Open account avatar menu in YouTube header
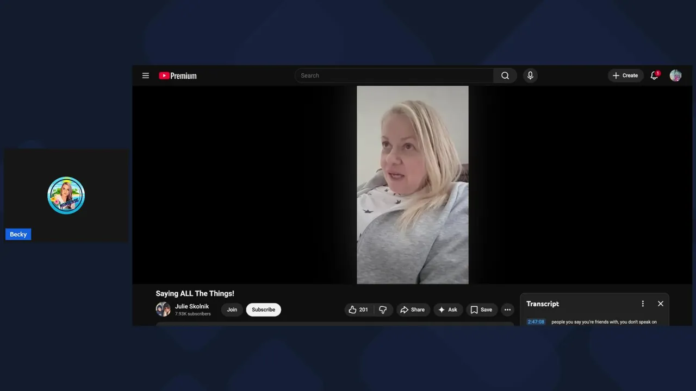 pyautogui.click(x=675, y=75)
